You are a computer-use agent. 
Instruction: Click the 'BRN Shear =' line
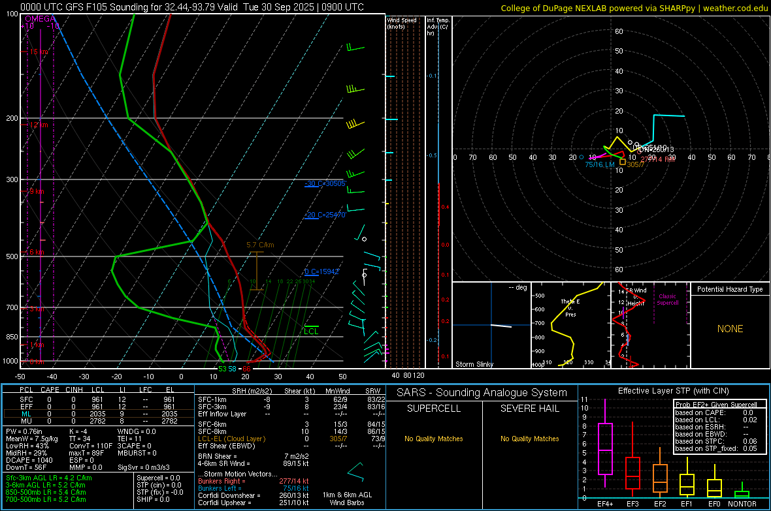(254, 456)
